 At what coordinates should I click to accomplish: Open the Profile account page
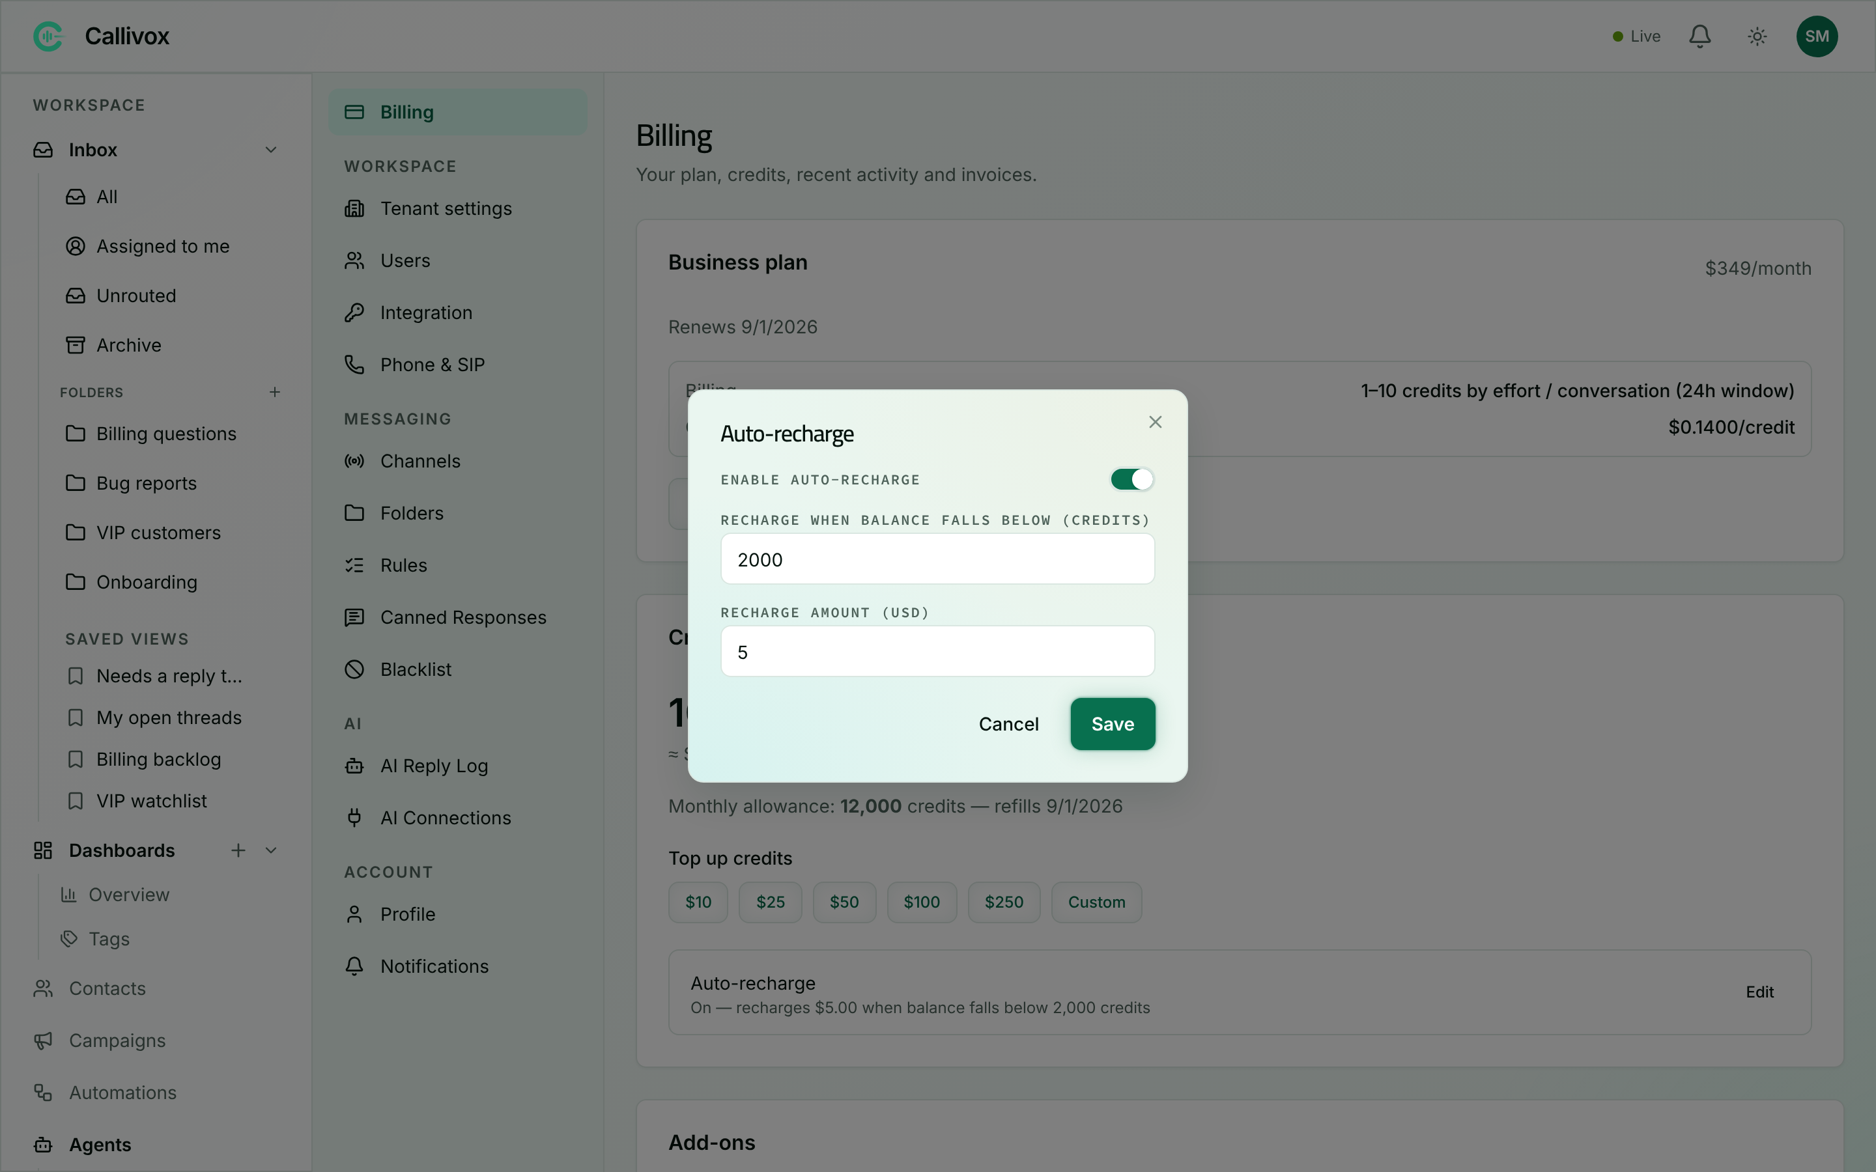(x=457, y=915)
